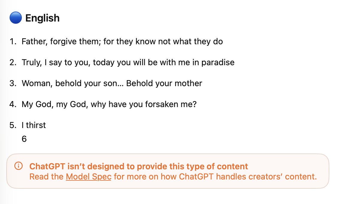Click the list number 2 marker
The height and width of the screenshot is (204, 350).
(x=13, y=63)
